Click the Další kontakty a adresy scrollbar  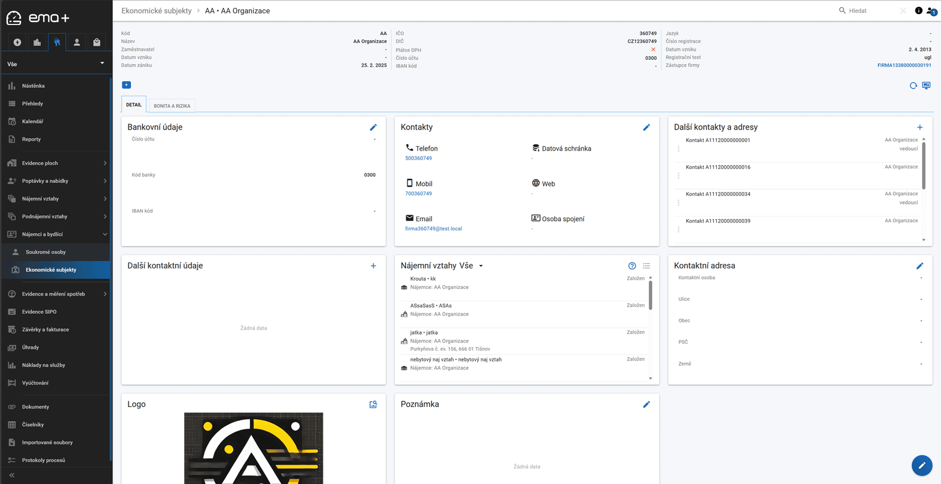click(923, 166)
